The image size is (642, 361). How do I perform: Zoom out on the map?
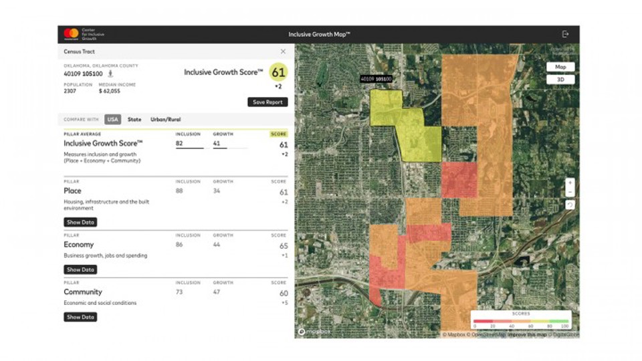569,193
